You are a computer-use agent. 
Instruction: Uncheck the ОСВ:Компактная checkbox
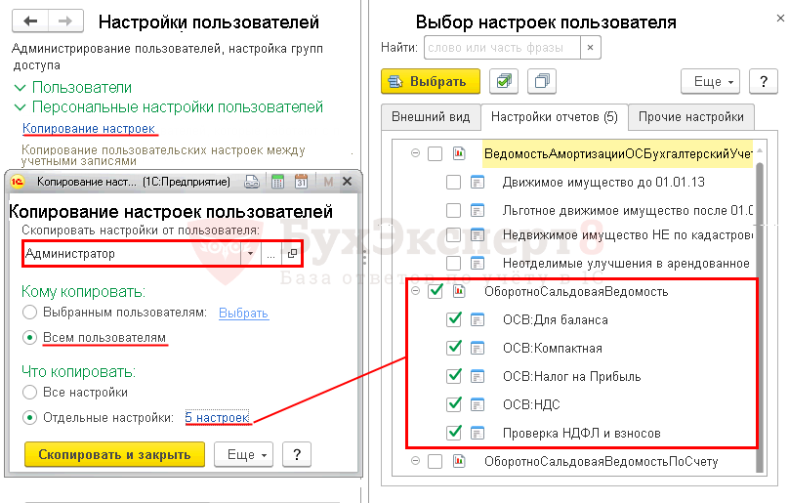(453, 348)
